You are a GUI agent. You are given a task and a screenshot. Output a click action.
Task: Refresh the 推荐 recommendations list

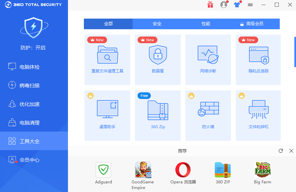tap(281, 150)
